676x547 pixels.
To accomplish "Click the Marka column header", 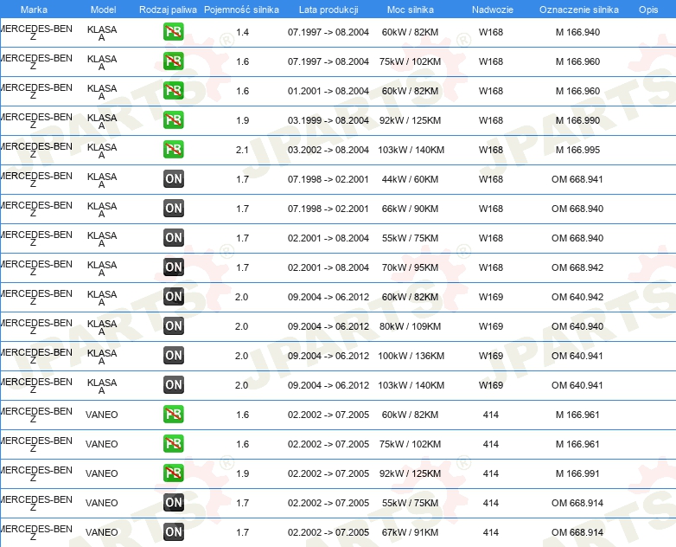I will (34, 10).
